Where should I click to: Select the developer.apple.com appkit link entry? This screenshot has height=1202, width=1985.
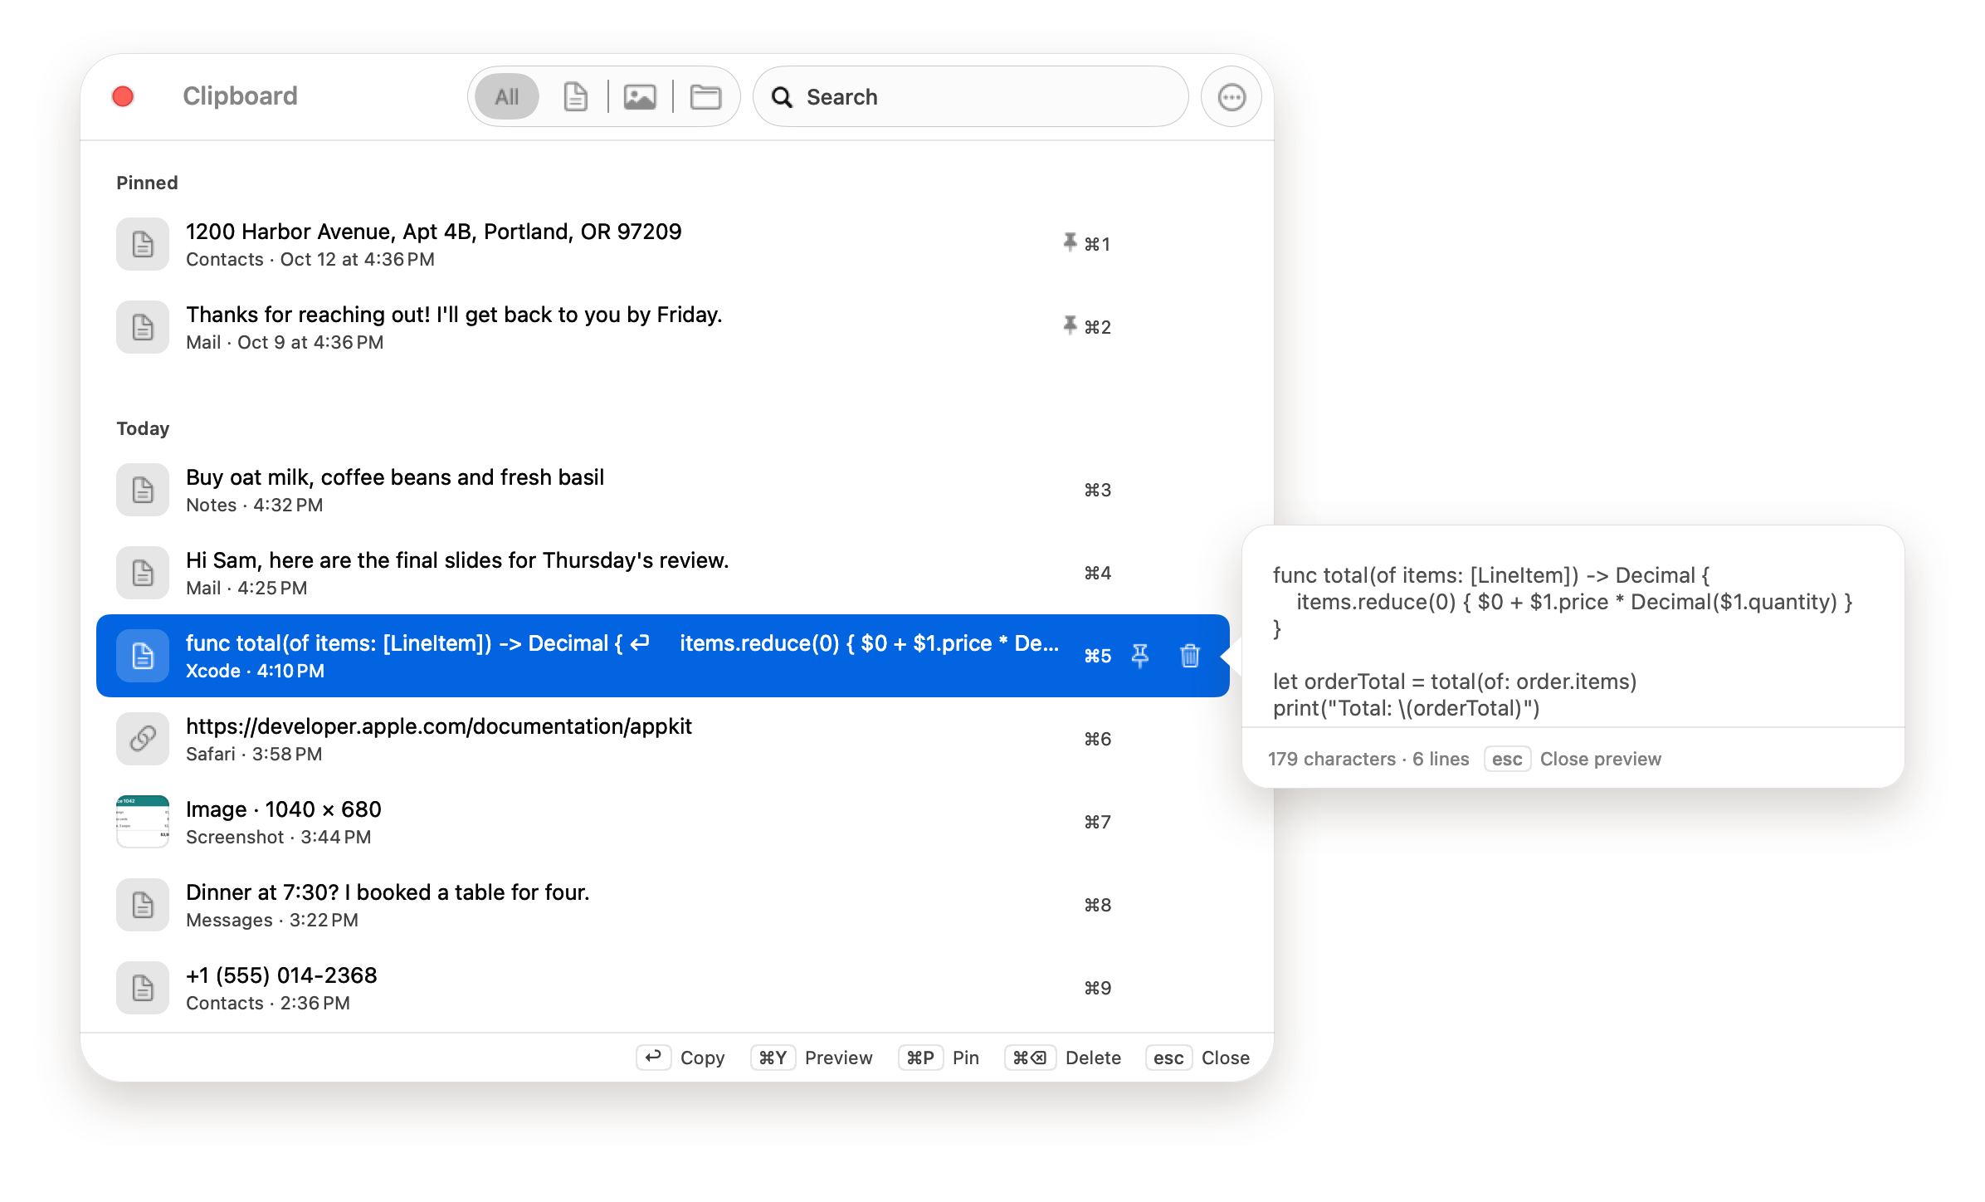[x=662, y=739]
